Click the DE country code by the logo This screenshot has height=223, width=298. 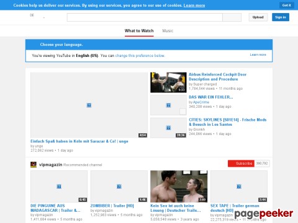point(32,15)
